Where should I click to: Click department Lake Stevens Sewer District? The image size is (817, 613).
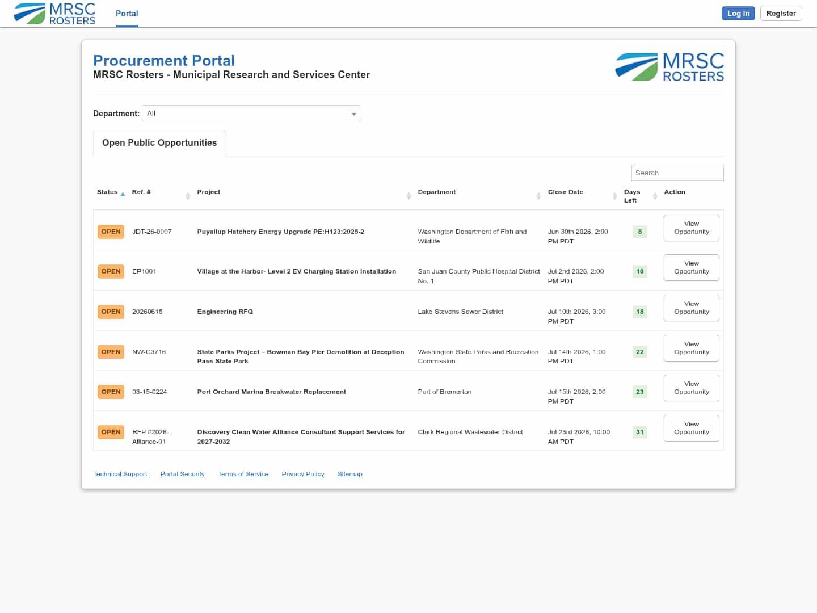tap(461, 312)
